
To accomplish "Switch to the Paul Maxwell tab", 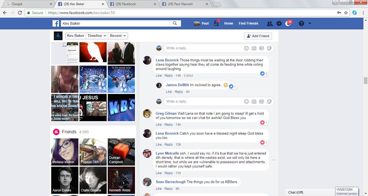I will pos(184,4).
